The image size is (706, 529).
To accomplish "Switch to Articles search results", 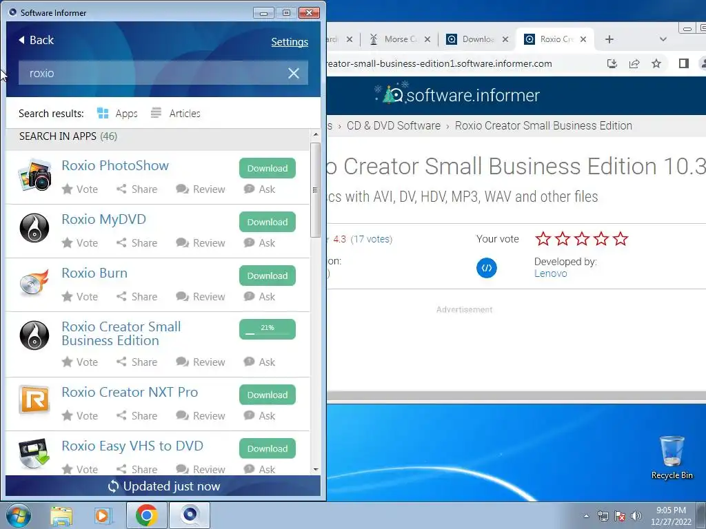I will point(176,114).
